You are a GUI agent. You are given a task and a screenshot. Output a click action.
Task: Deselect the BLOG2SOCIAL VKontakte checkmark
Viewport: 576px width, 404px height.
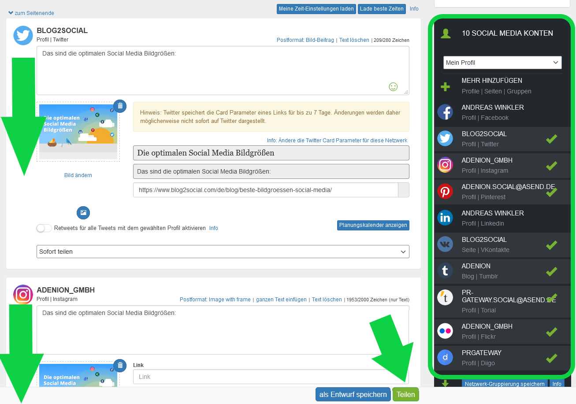(x=551, y=245)
